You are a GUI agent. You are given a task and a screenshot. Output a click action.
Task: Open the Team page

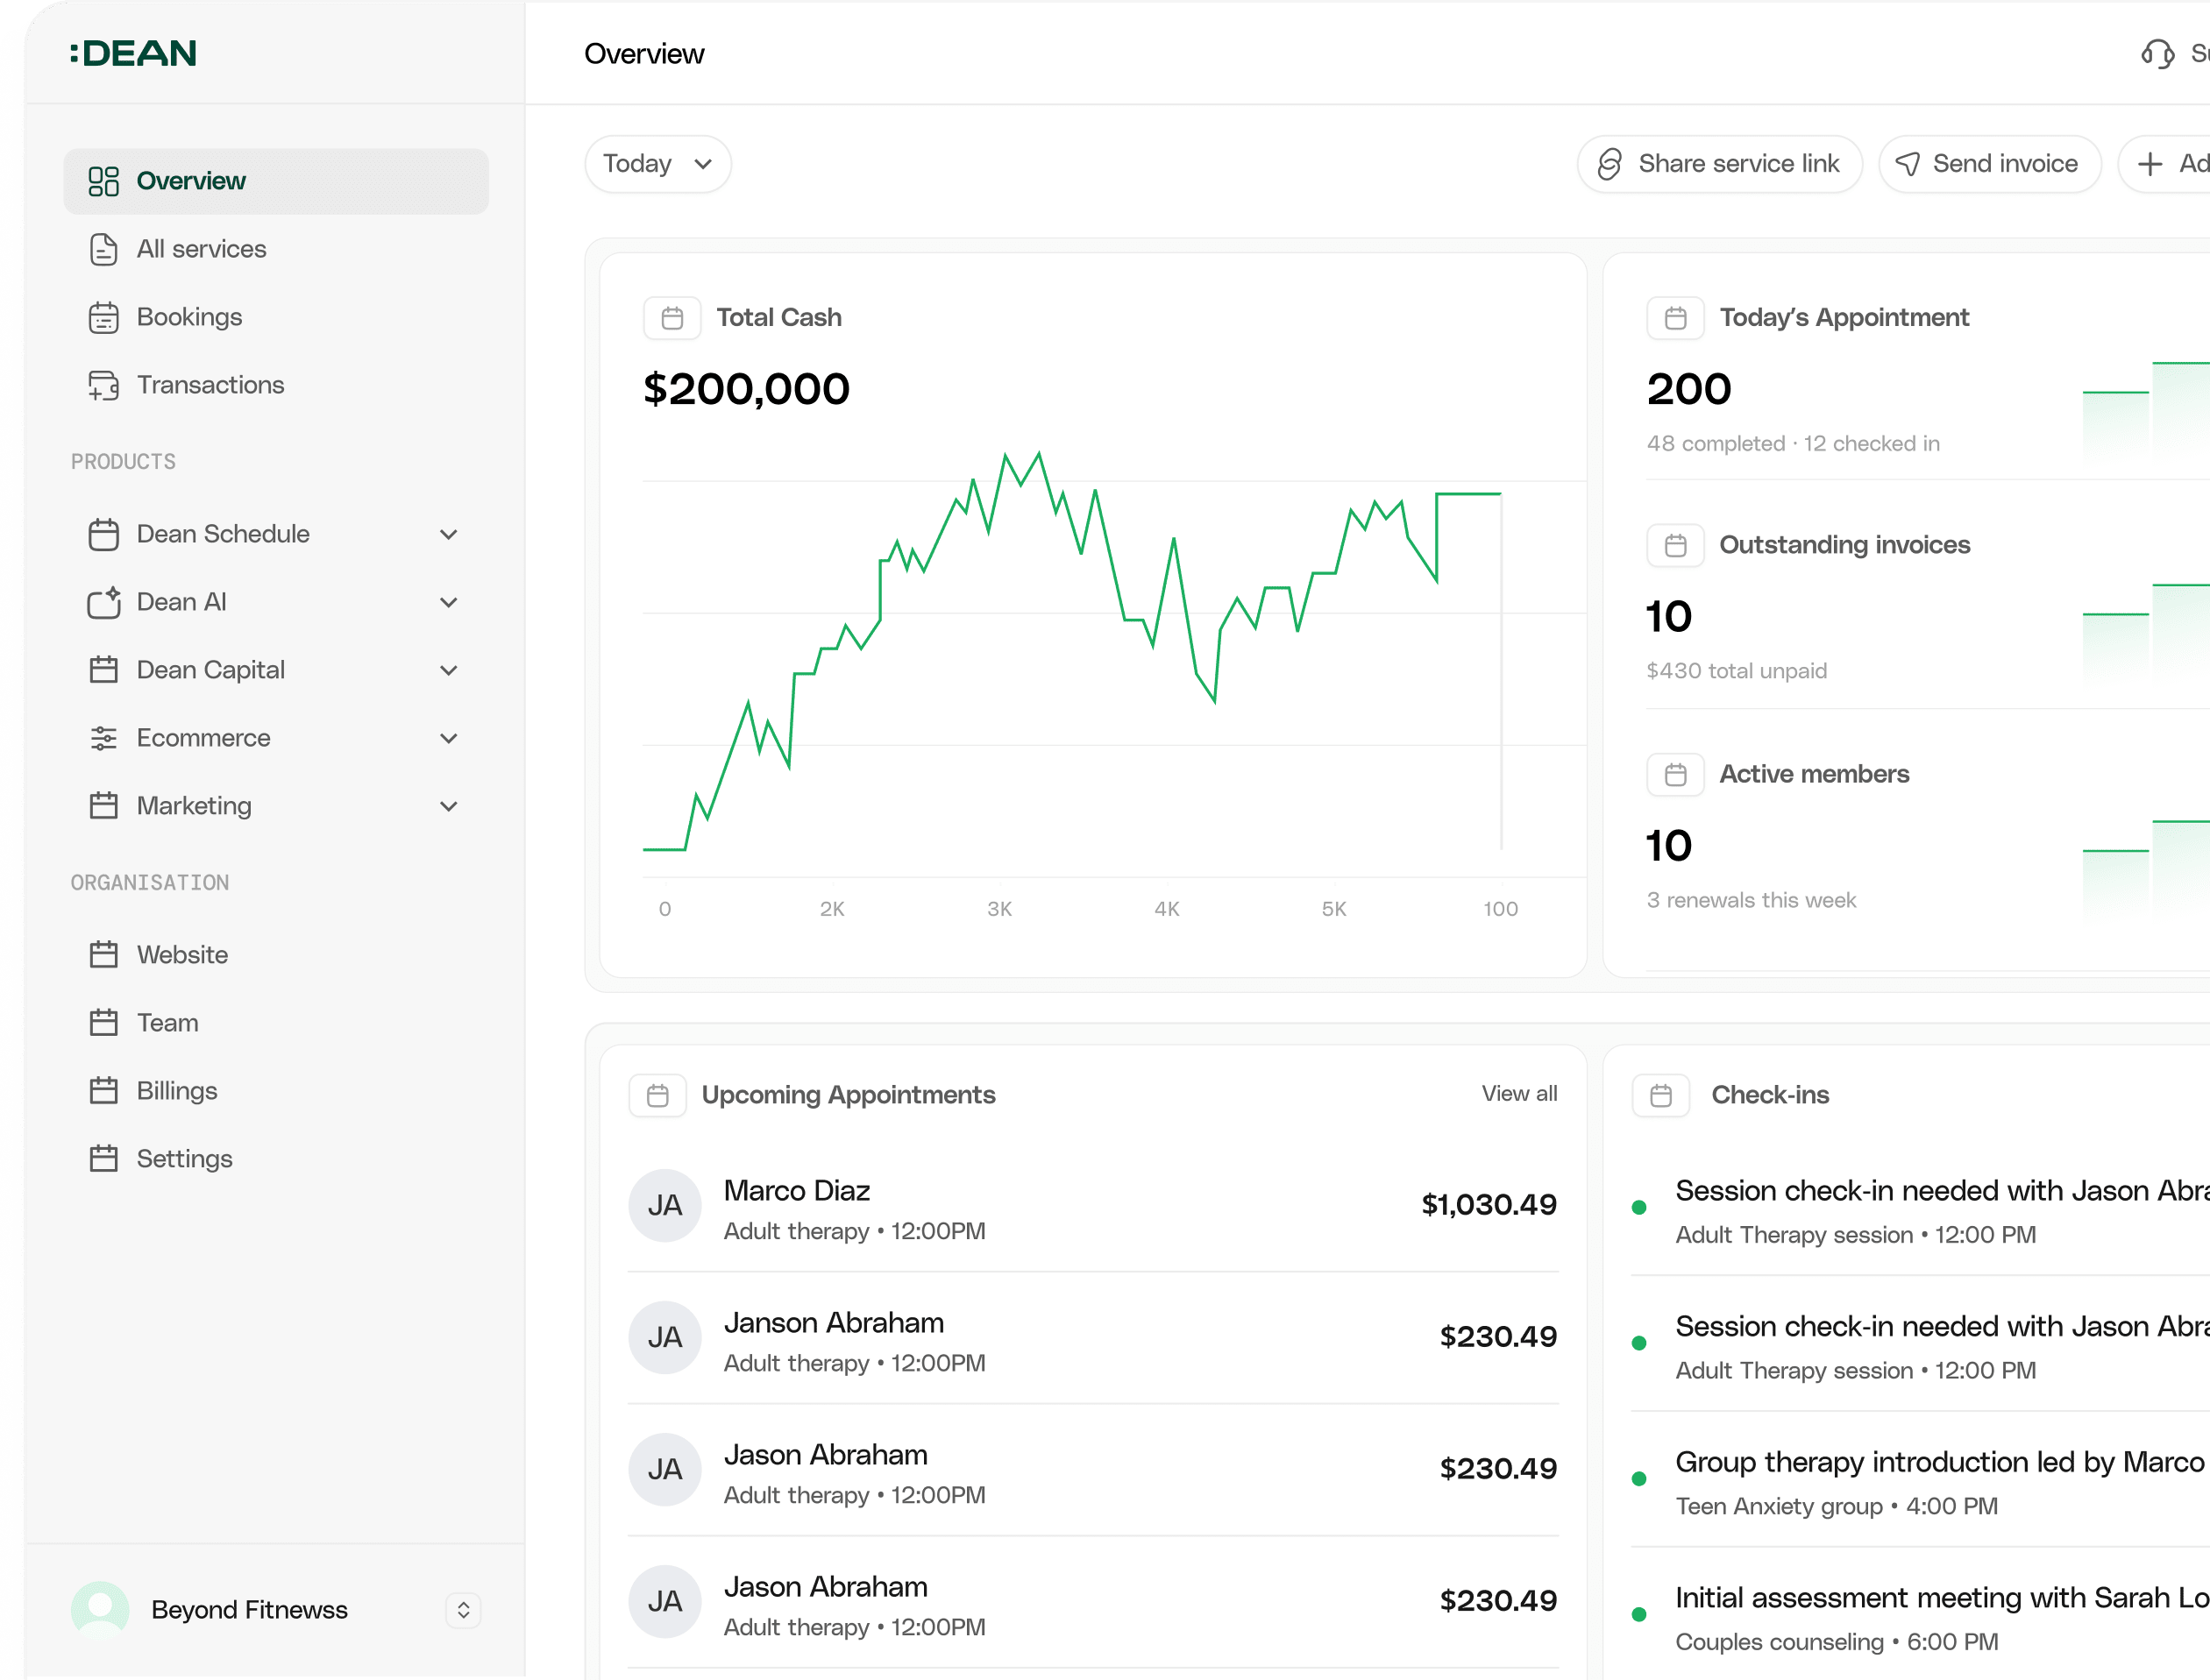276,1023
